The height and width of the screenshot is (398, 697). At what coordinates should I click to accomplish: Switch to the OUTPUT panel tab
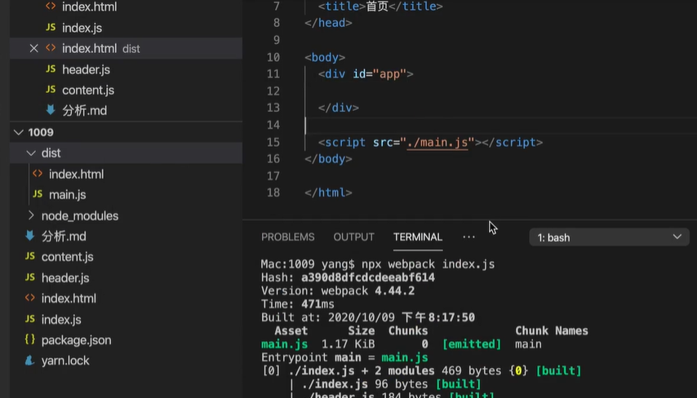pos(354,237)
